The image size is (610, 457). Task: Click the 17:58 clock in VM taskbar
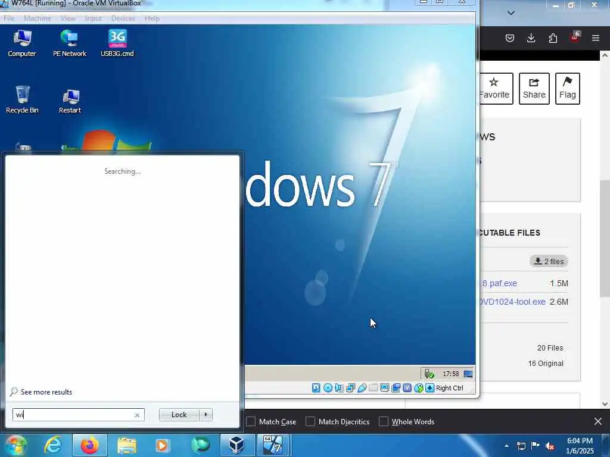coord(450,374)
